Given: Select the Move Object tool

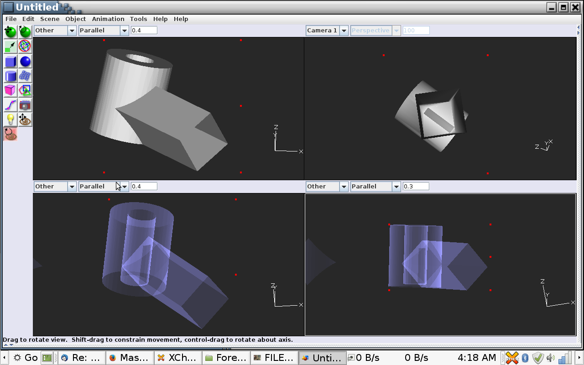Looking at the screenshot, I should pyautogui.click(x=10, y=31).
